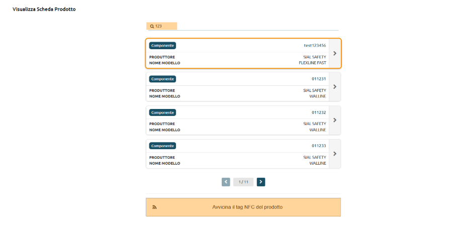Screen dimensions: 453x228
Task: Click WALLINE model in the 011233 card
Action: (x=318, y=163)
